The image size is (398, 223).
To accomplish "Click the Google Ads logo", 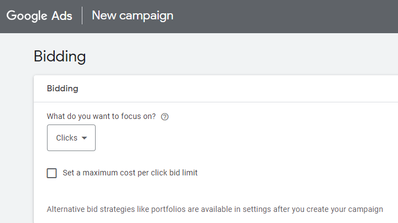I will [39, 15].
